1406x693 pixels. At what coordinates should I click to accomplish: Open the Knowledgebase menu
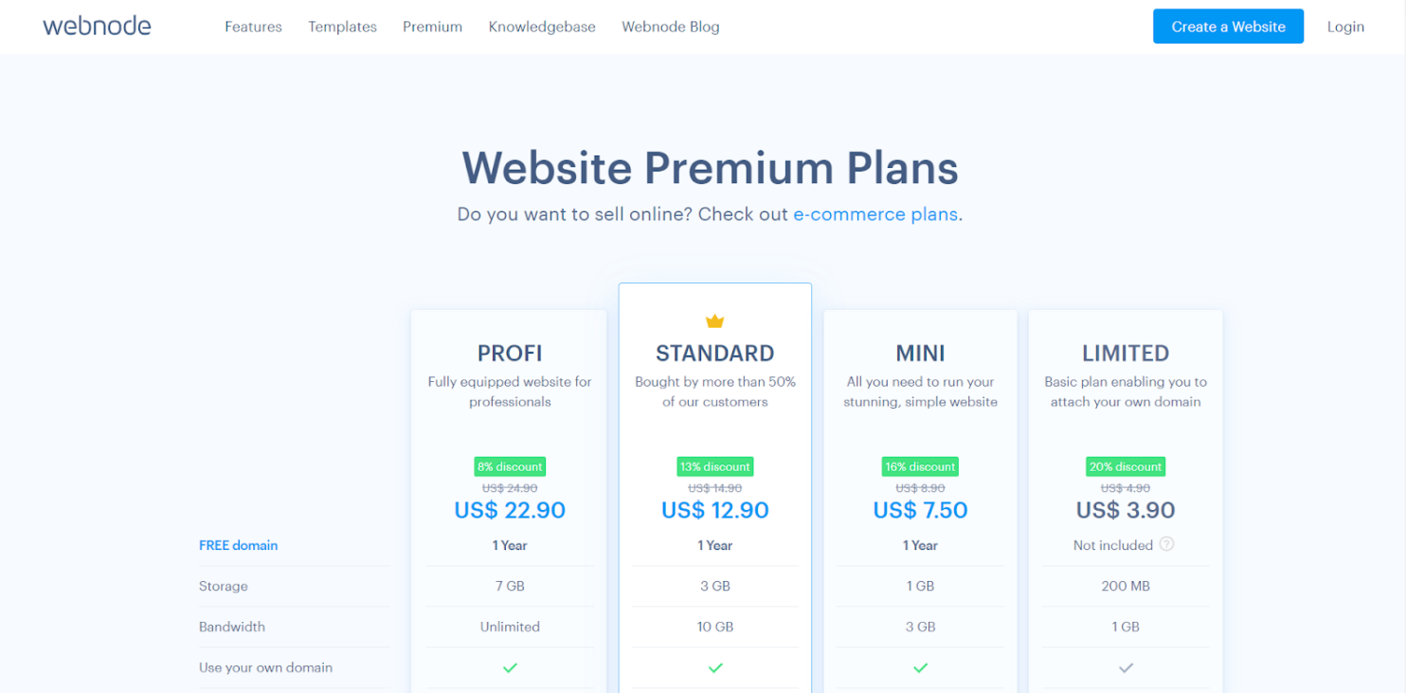click(x=542, y=27)
